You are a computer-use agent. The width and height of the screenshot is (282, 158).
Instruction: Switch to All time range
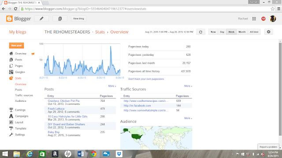pos(254,32)
